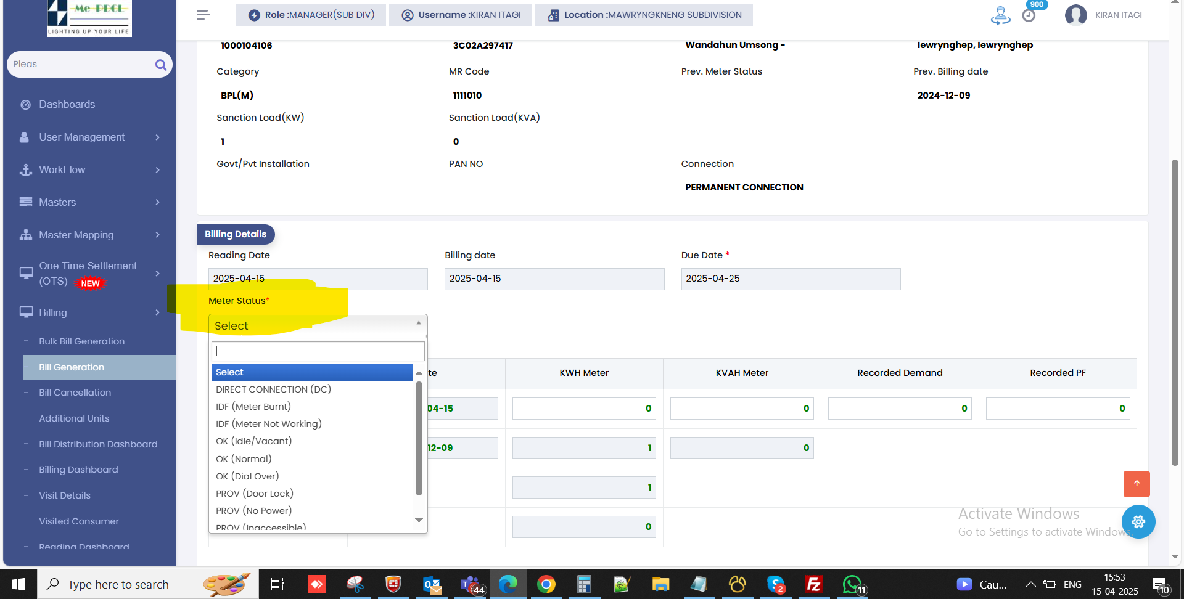The image size is (1184, 599).
Task: Click the hamburger menu toggle icon
Action: coord(203,15)
